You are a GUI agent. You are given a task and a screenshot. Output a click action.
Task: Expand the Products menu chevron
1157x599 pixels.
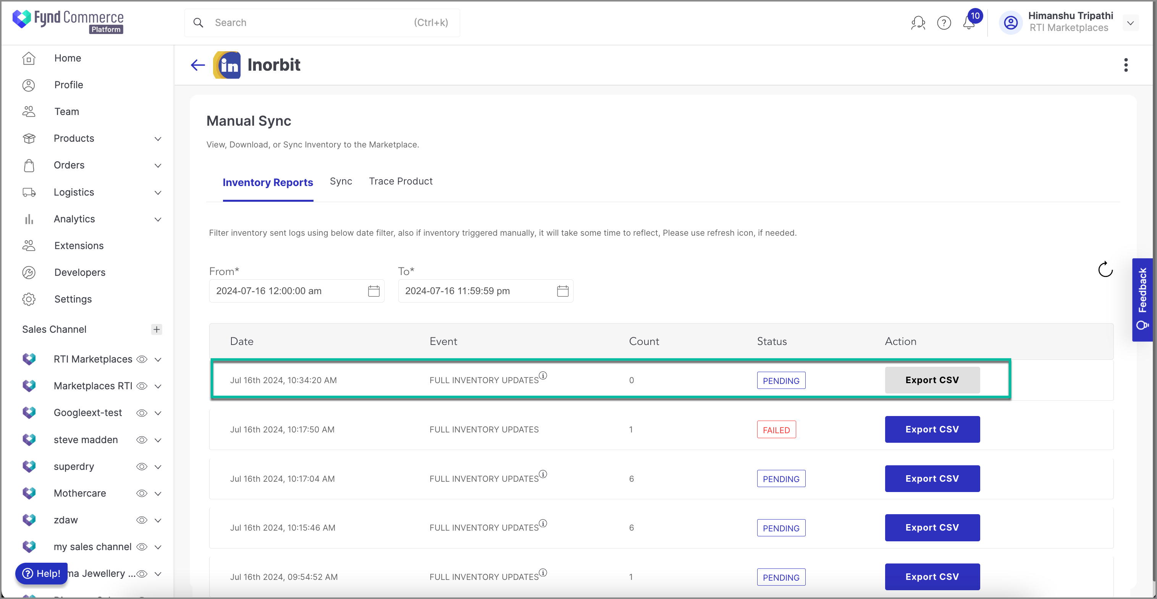[x=158, y=138]
